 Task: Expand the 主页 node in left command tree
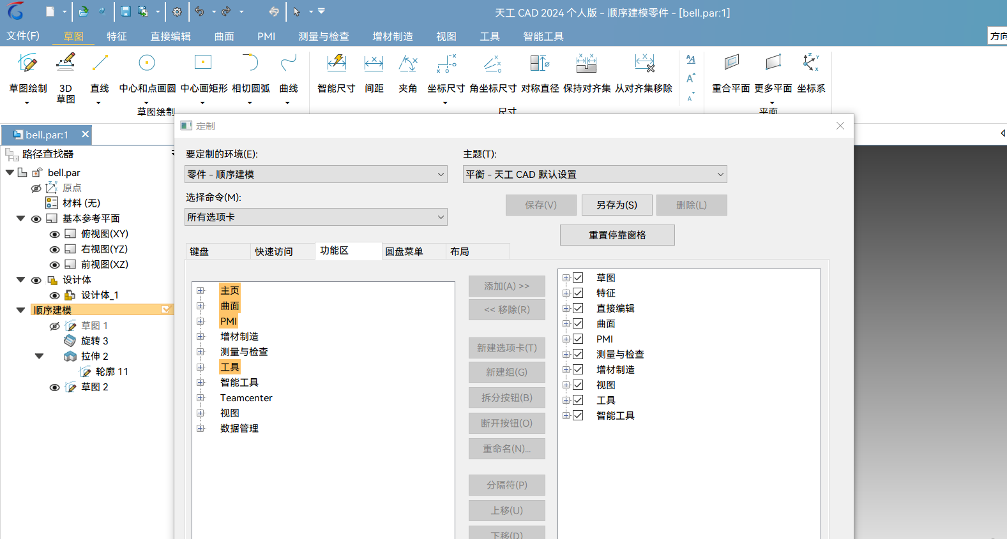pos(201,290)
